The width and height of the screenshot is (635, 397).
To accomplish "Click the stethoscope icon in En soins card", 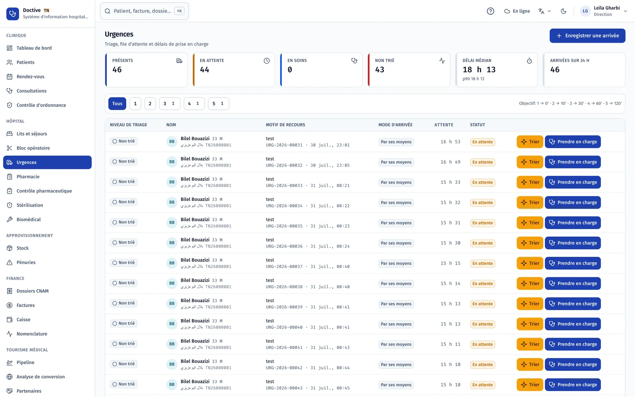I will point(354,61).
